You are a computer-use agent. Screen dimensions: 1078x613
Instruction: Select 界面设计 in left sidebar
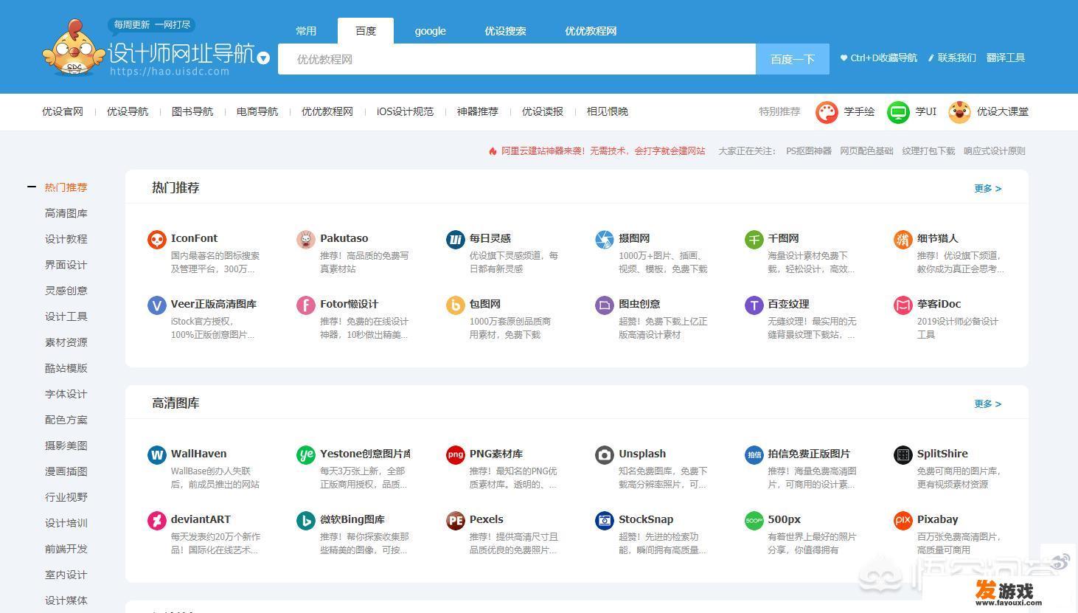coord(66,265)
